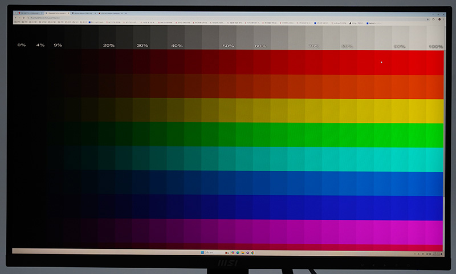The height and width of the screenshot is (274, 456).
Task: Click the 100% label
Action: (436, 47)
